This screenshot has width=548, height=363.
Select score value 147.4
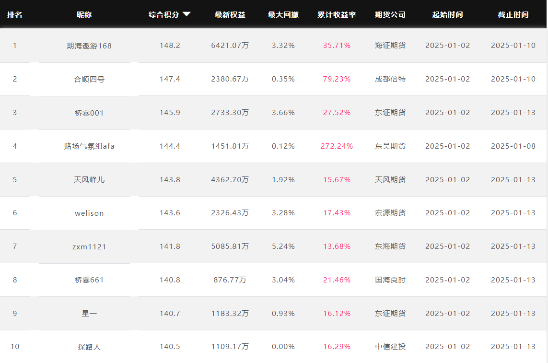170,79
